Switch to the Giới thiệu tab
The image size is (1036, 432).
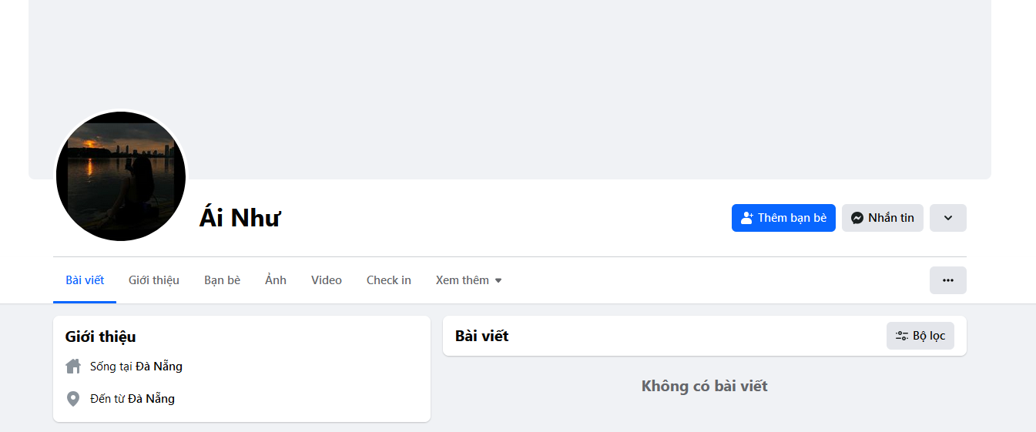(x=154, y=280)
